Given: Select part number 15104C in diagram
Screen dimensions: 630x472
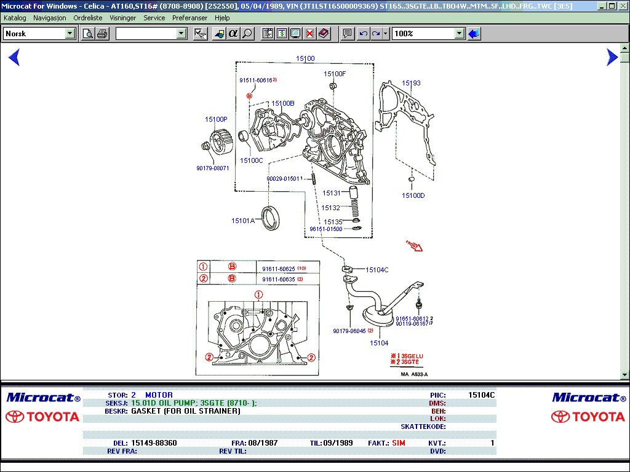Looking at the screenshot, I should coord(377,270).
